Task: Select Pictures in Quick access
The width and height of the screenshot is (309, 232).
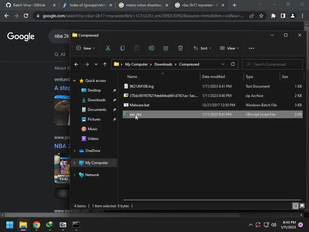Action: [x=94, y=119]
